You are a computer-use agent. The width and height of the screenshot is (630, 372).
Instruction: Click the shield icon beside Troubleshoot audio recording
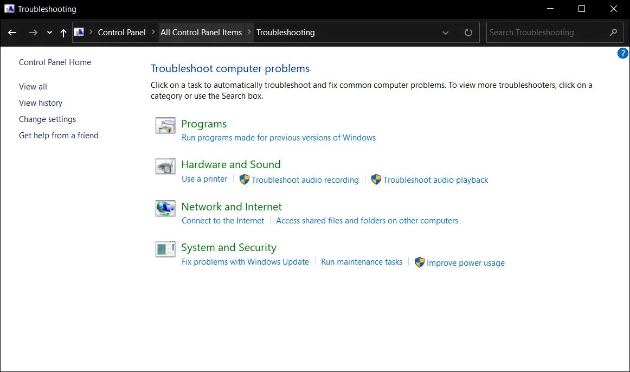coord(244,179)
